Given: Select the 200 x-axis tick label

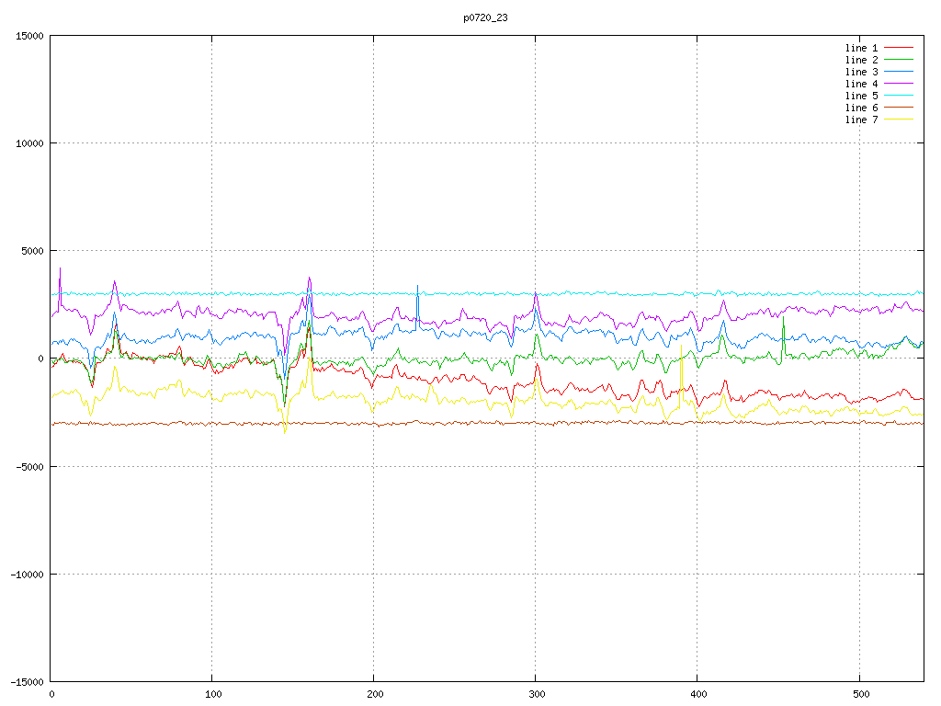Looking at the screenshot, I should tap(374, 694).
